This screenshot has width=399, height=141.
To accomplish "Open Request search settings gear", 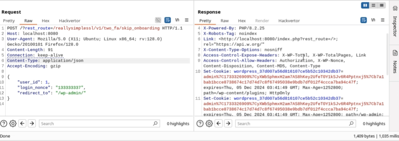I will click(x=13, y=124).
